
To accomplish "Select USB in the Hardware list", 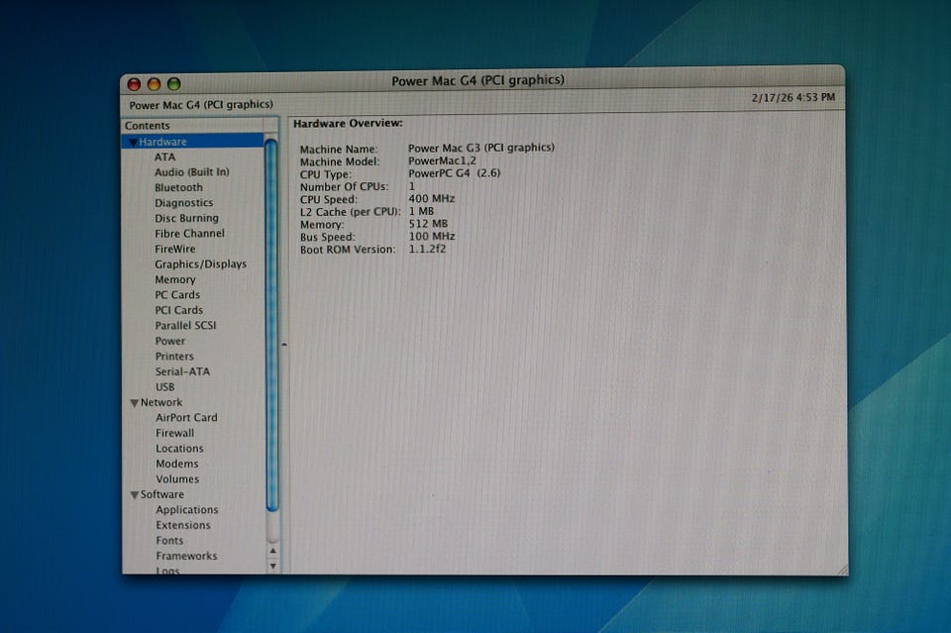I will coord(165,386).
